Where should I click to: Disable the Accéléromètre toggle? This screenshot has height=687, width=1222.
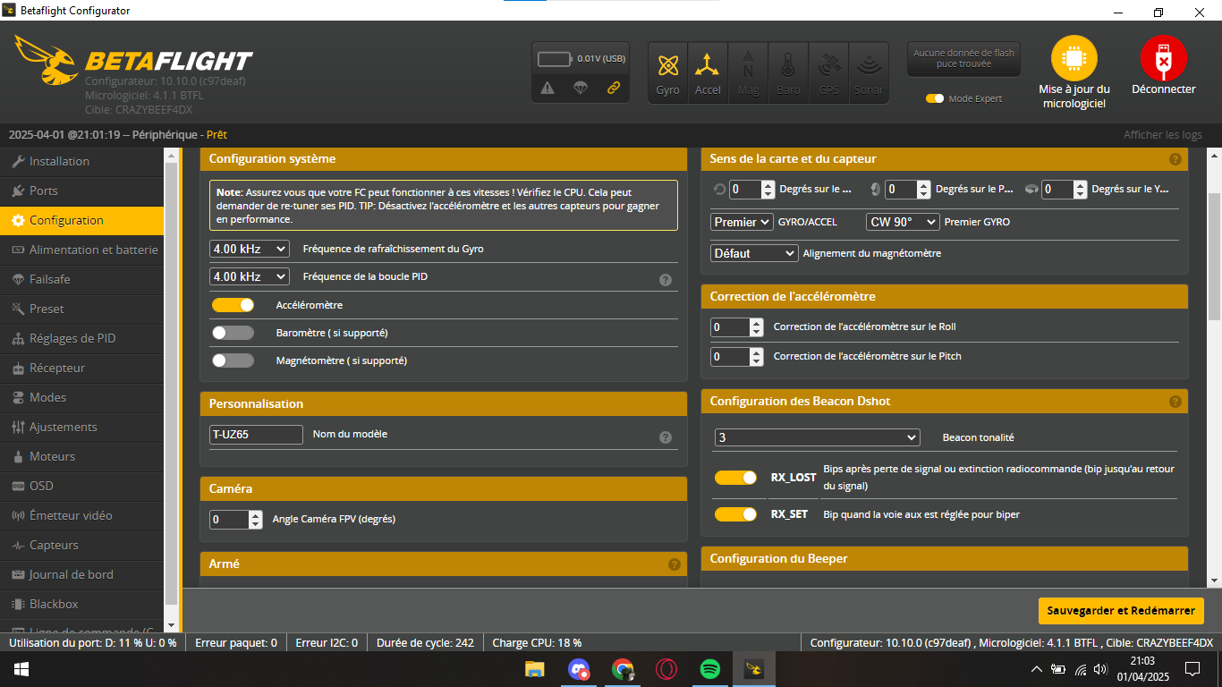tap(233, 305)
